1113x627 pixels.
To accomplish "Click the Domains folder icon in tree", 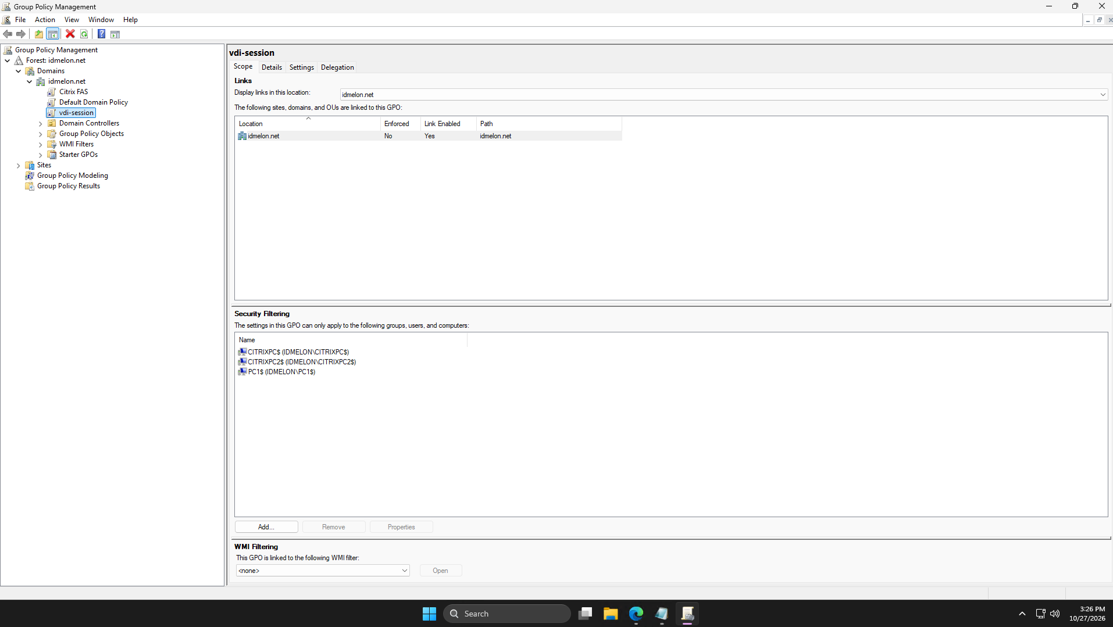I will pyautogui.click(x=30, y=71).
